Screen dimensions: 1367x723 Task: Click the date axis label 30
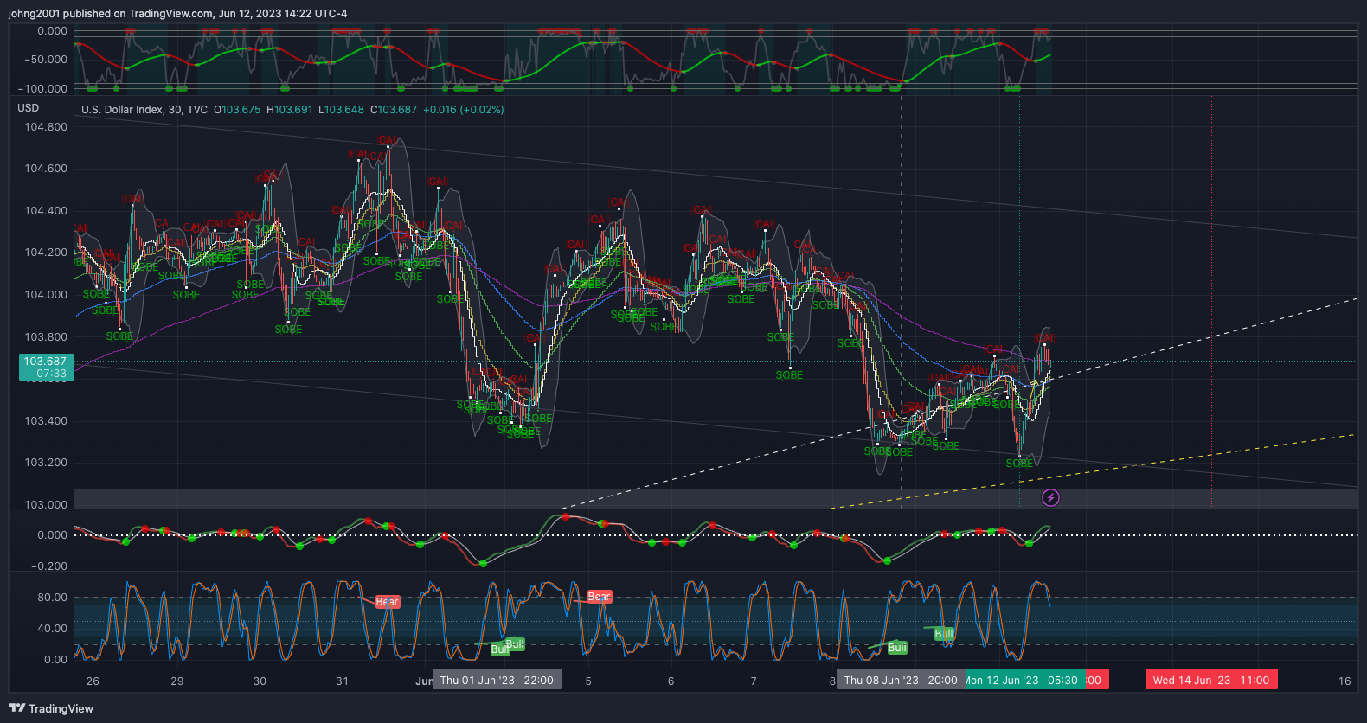[260, 681]
